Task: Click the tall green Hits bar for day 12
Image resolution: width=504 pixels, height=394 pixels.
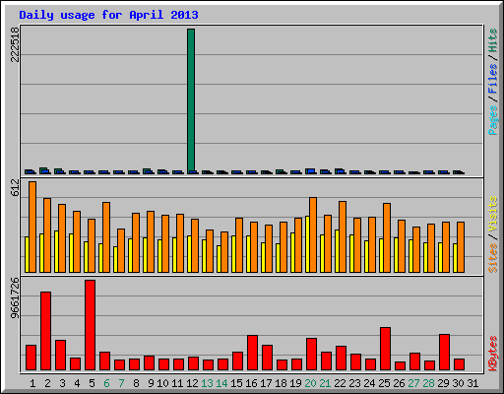Action: [191, 101]
